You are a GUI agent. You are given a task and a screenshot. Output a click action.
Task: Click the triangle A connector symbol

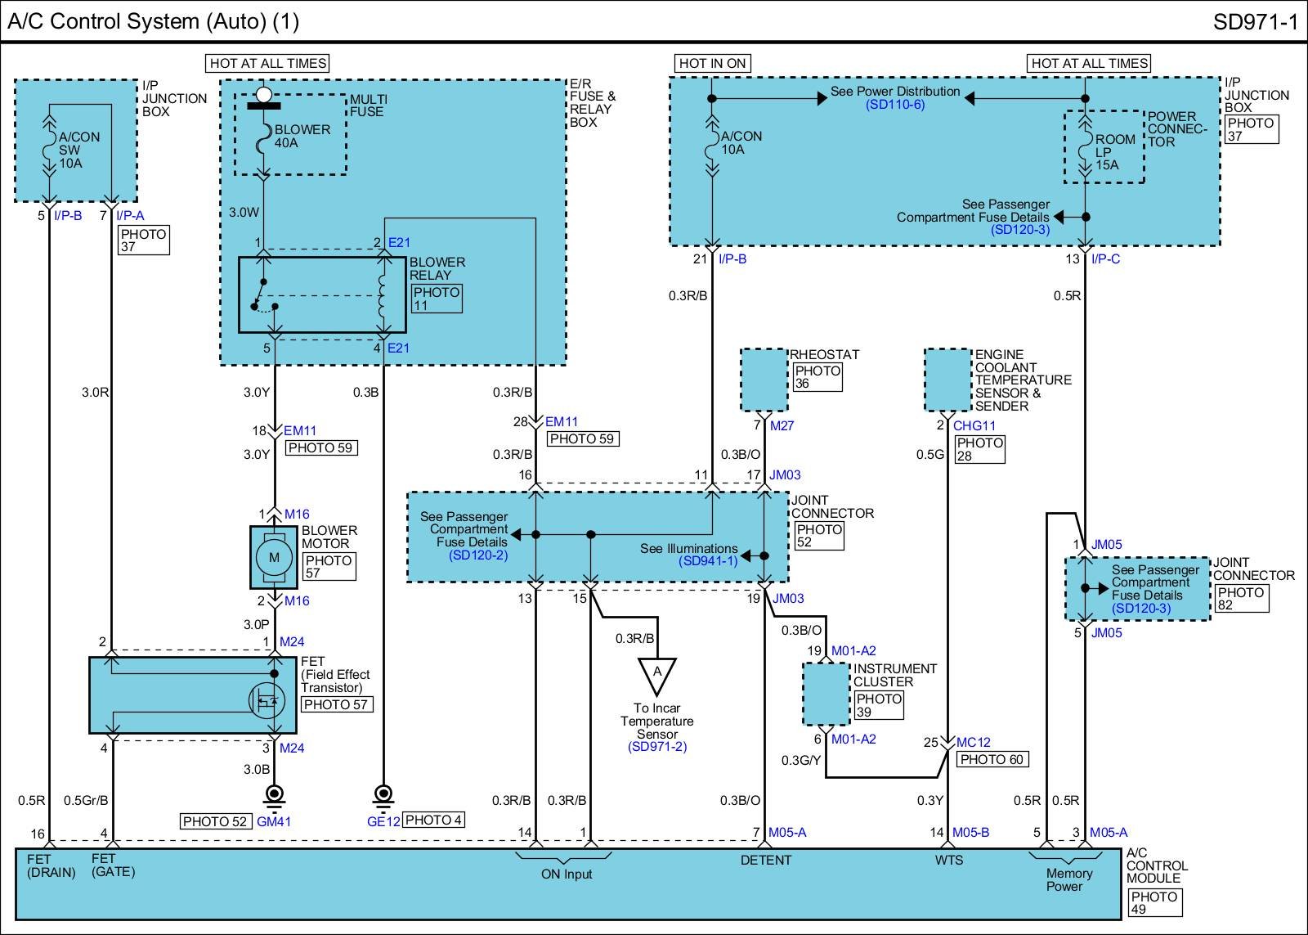(656, 672)
